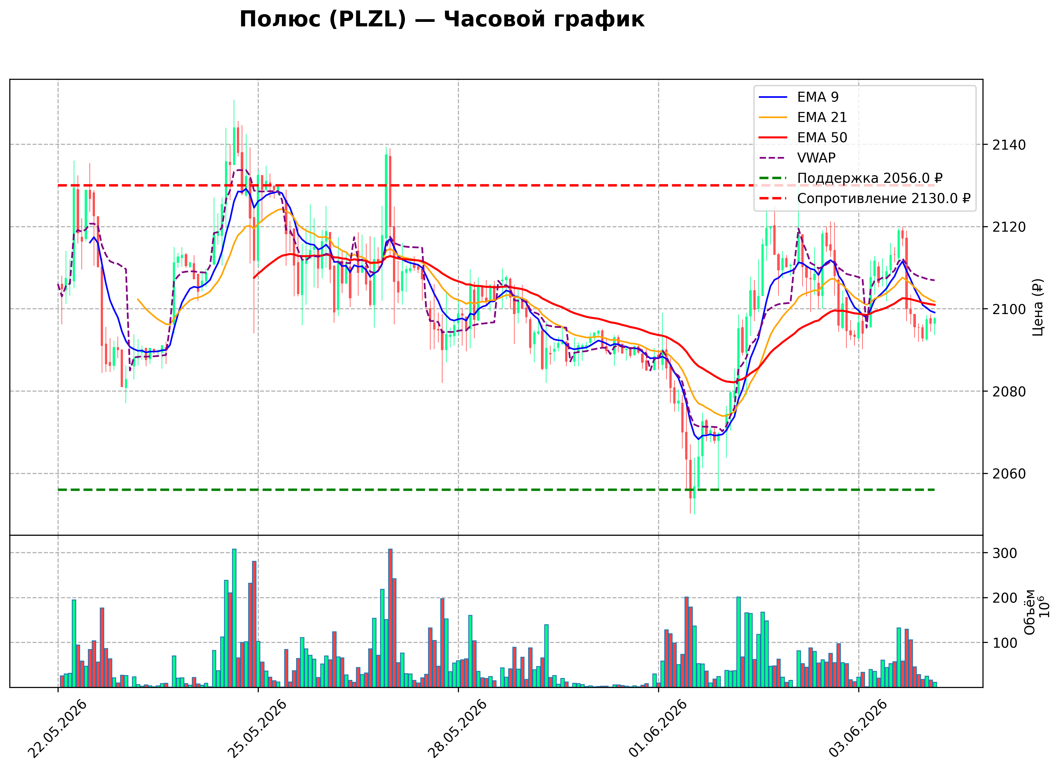Click the red EMA 50 legend line sample
This screenshot has width=1062, height=770.
click(x=773, y=138)
